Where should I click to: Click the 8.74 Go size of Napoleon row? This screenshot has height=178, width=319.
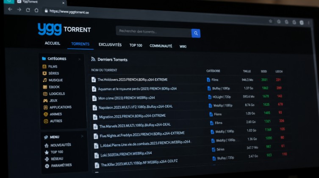[250, 105]
